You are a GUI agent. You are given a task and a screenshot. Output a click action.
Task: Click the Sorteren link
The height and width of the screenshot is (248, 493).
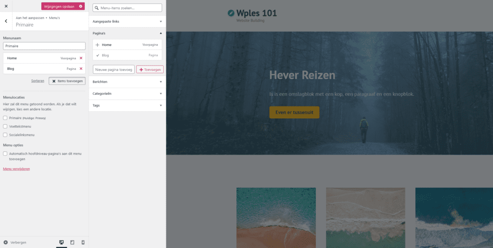coord(38,81)
